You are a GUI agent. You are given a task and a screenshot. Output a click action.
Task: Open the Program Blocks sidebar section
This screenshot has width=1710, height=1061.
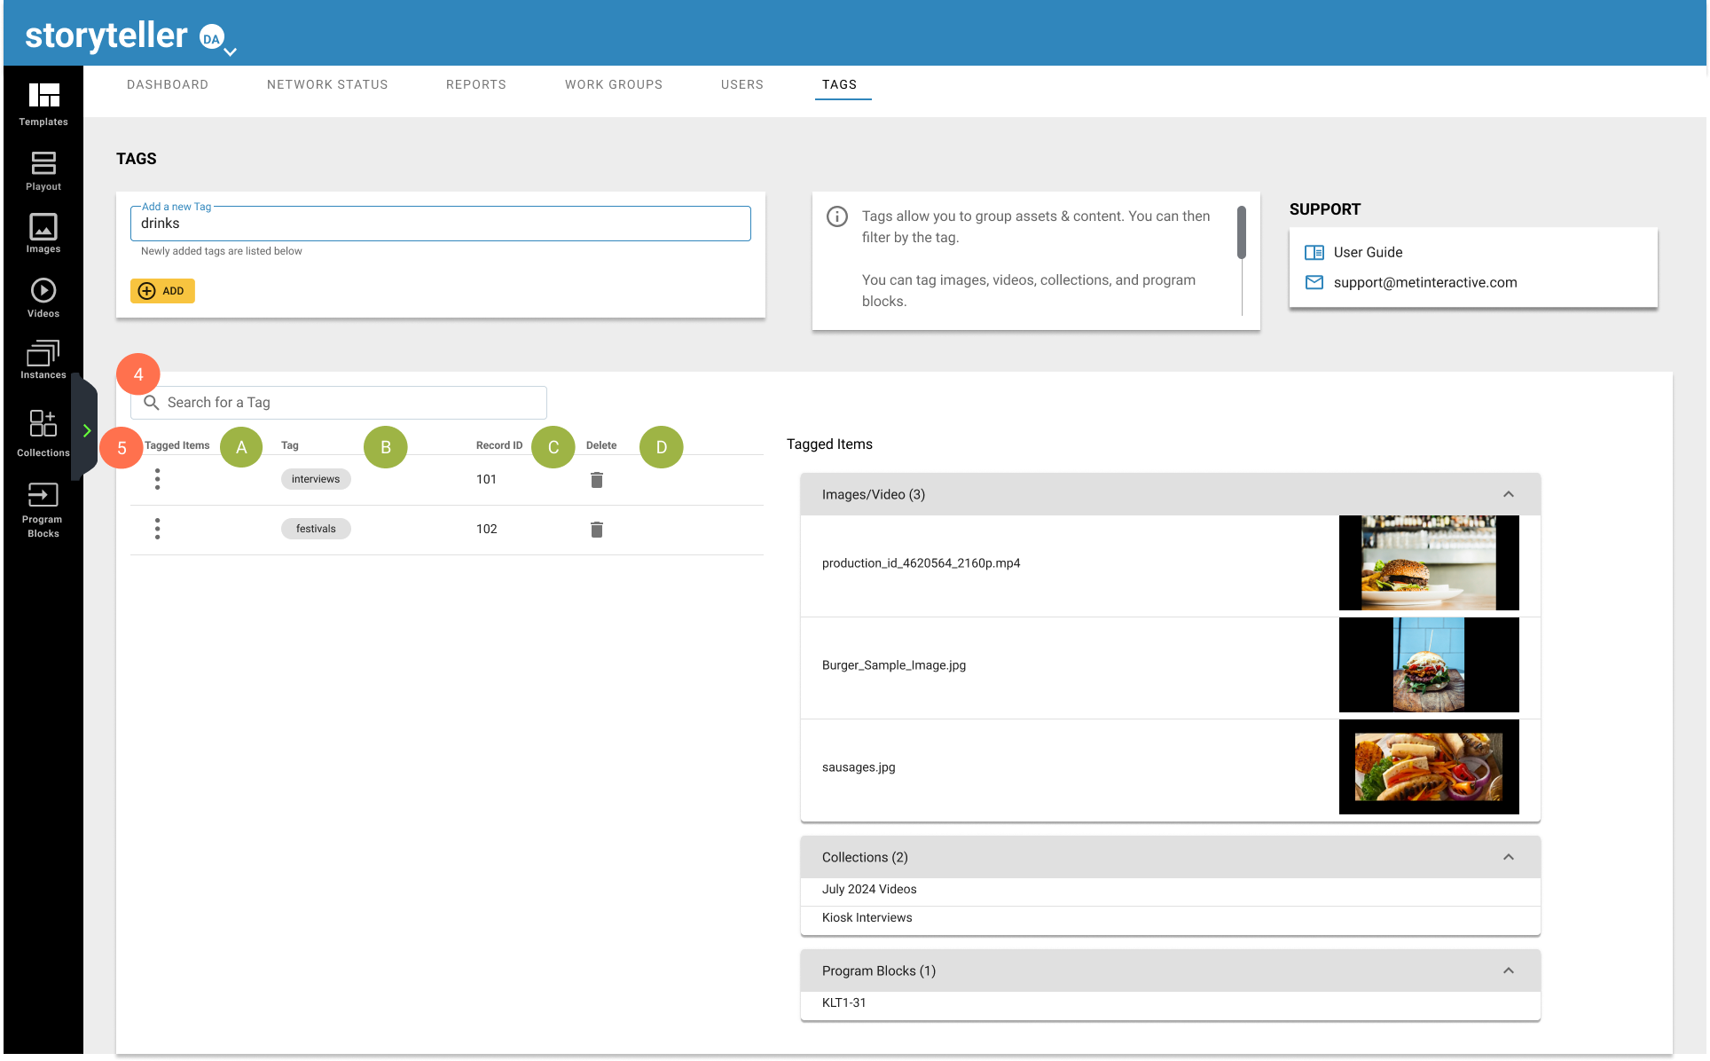43,510
